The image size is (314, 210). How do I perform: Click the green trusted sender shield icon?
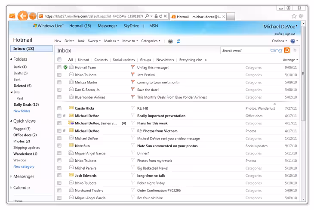click(x=65, y=67)
